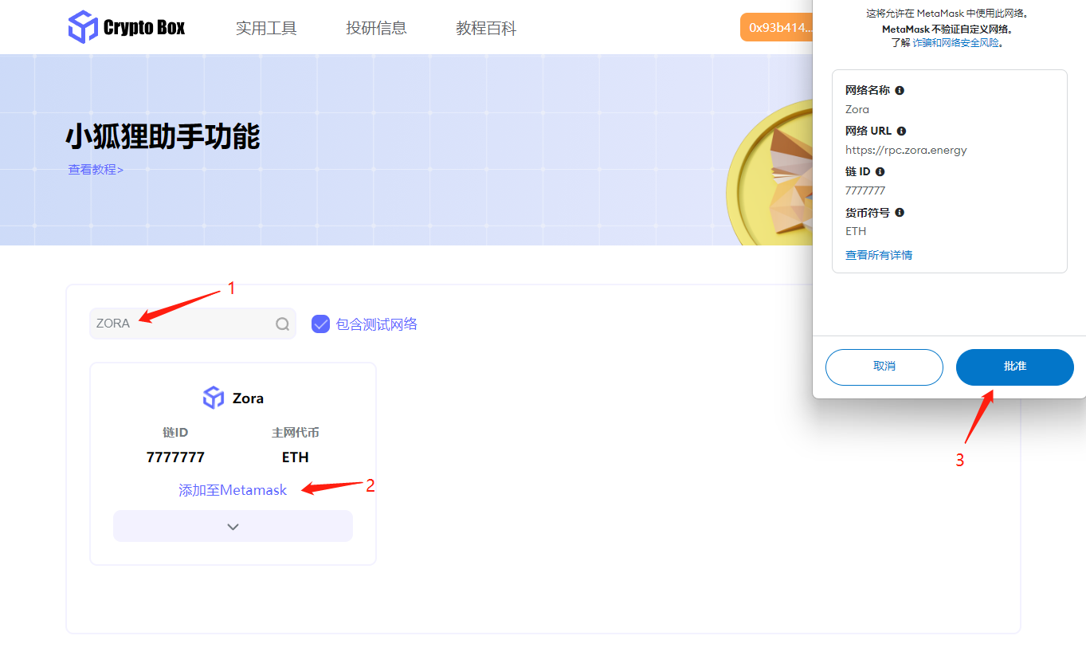Click info icon beside 链 ID

pyautogui.click(x=880, y=172)
